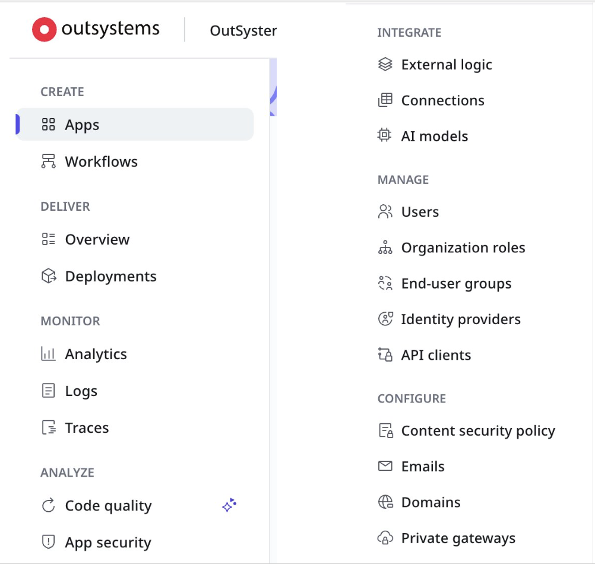Click the Deployments box icon
Viewport: 595px width, 564px height.
pos(48,276)
